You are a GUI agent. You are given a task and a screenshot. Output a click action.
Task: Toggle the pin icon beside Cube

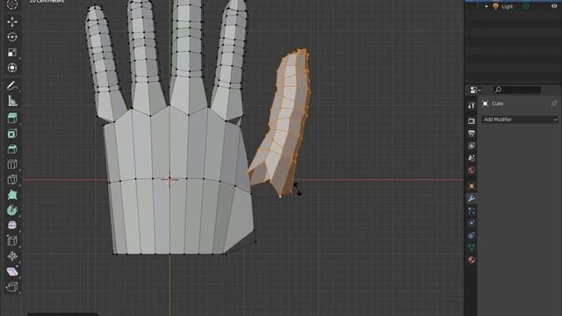click(554, 104)
